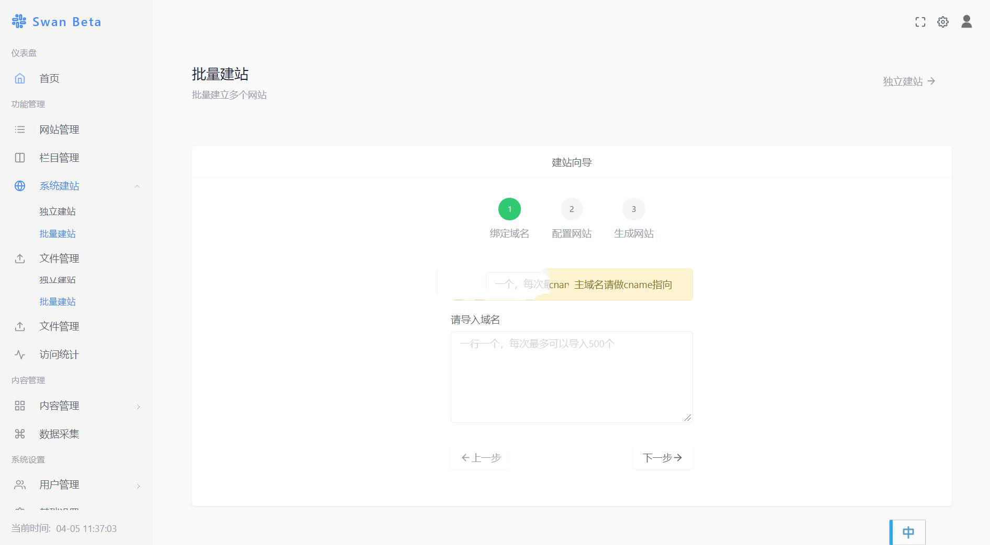Click the home icon beside 首页
Screen dimensions: 990x545
point(20,78)
